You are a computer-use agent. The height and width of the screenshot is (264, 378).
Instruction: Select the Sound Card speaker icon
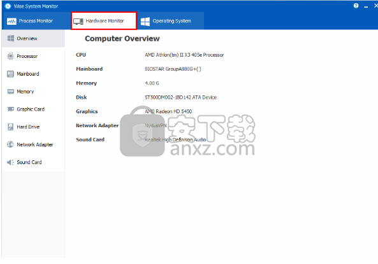point(10,162)
